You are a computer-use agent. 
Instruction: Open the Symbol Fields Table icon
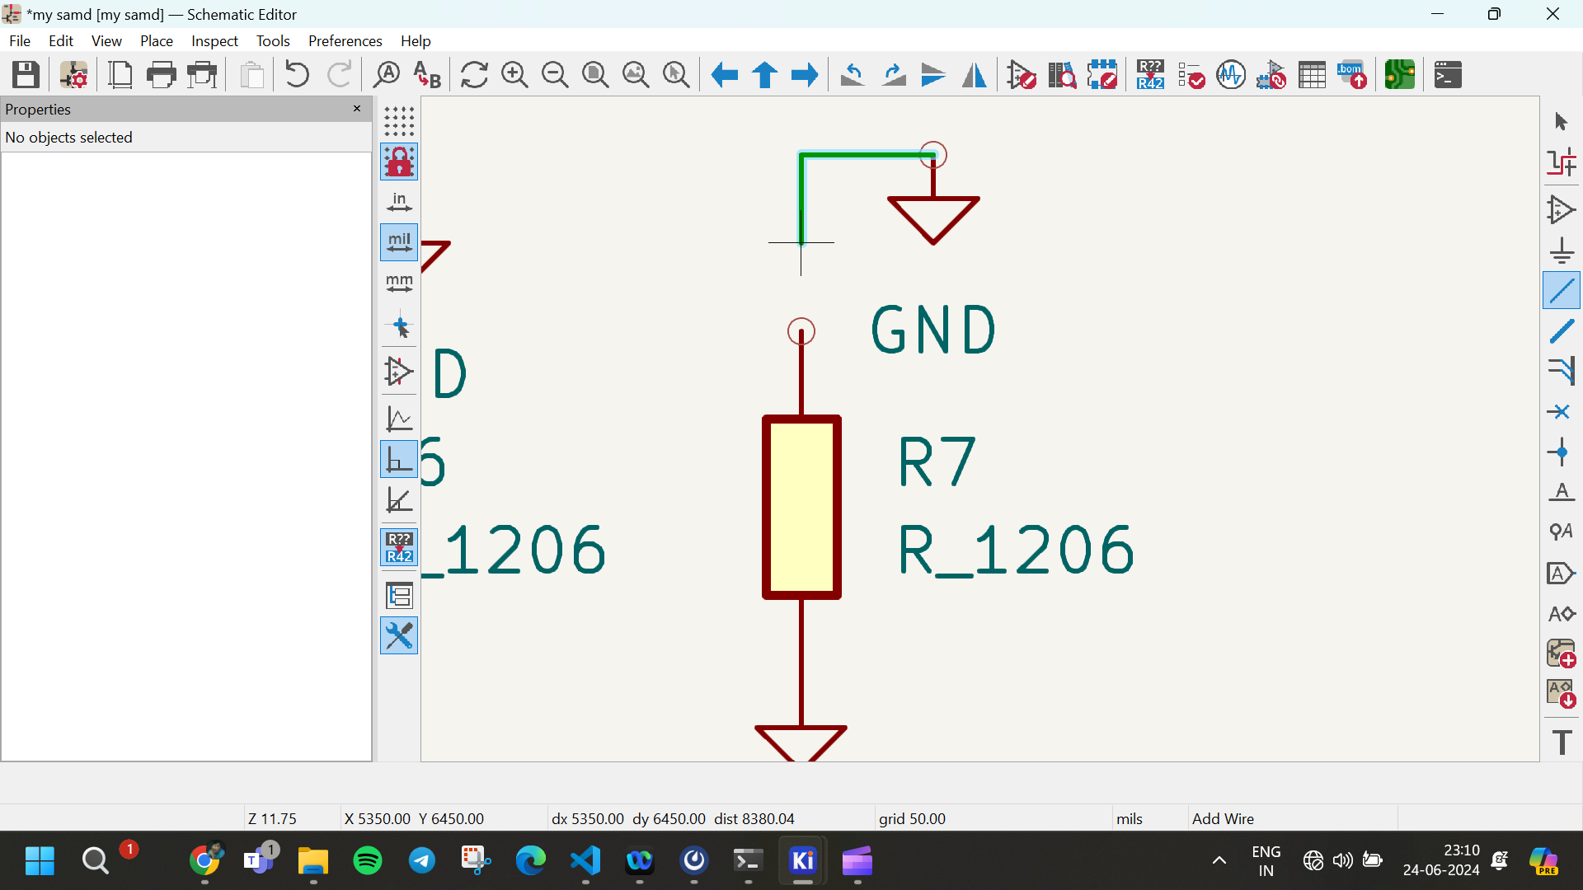[x=1312, y=75]
